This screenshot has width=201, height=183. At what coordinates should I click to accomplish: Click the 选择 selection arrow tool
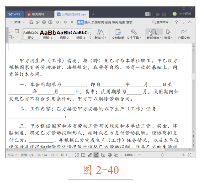point(168,34)
